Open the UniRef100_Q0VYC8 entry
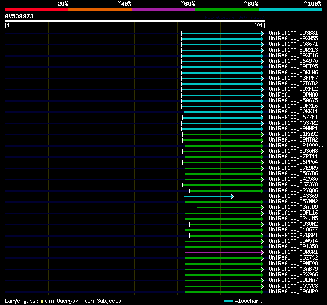The image size is (327, 305). coord(293,286)
